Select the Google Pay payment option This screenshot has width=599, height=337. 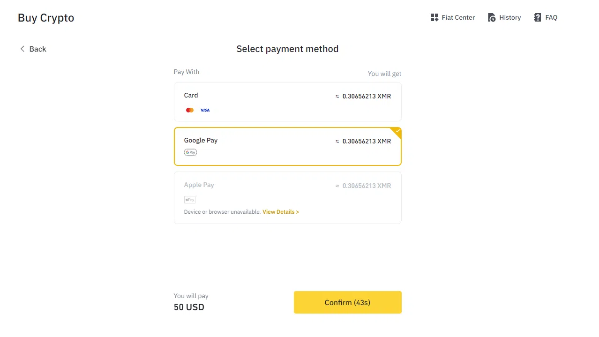[x=287, y=146]
